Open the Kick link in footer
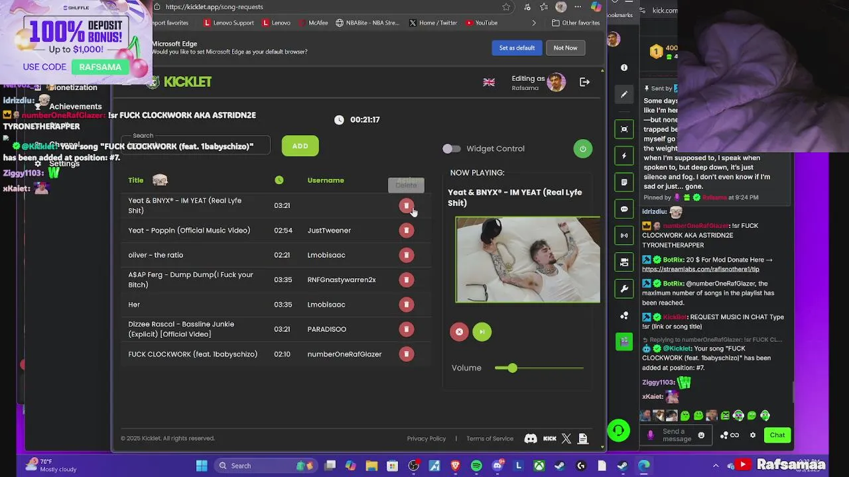 pos(550,439)
